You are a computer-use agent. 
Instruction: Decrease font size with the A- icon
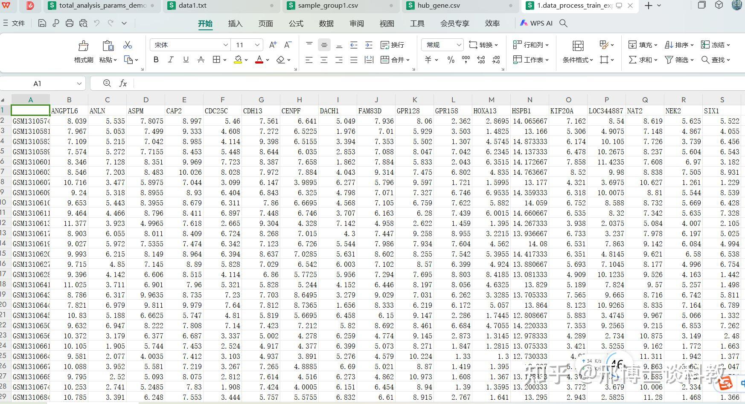pyautogui.click(x=288, y=45)
